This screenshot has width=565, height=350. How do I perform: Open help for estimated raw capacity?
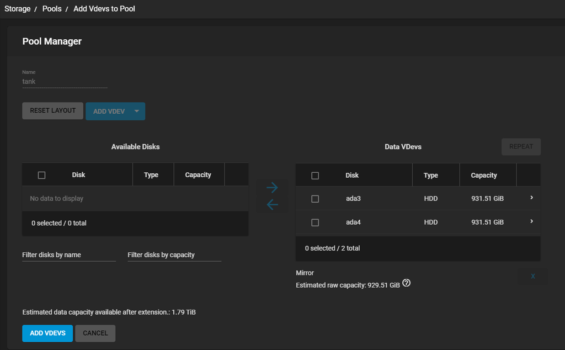[407, 284]
